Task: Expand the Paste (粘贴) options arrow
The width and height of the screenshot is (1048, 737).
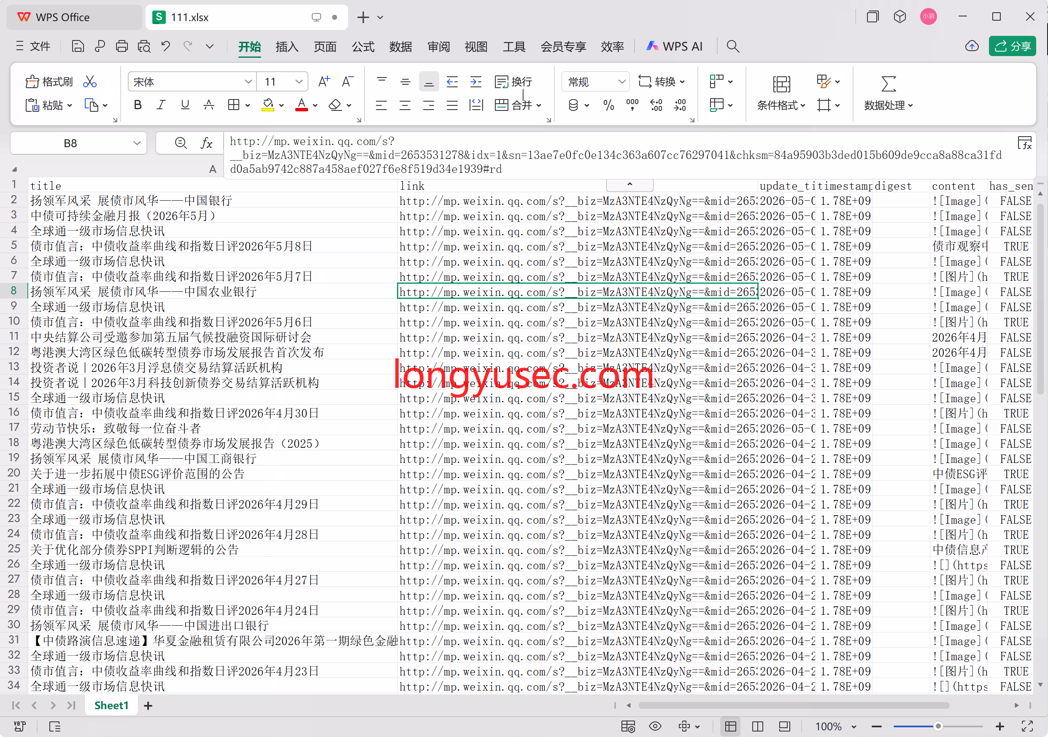Action: [69, 105]
